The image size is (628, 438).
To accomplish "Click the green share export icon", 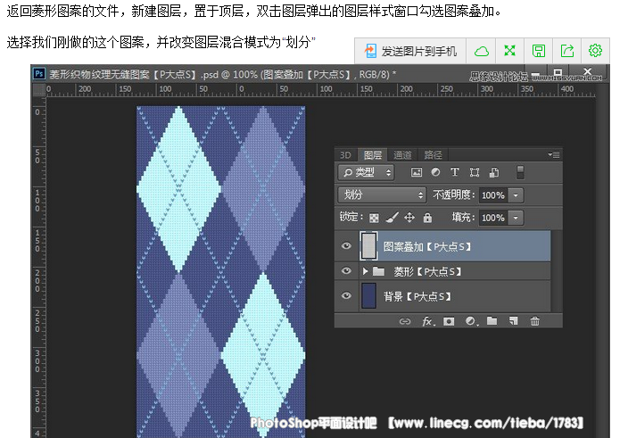I will coord(566,51).
